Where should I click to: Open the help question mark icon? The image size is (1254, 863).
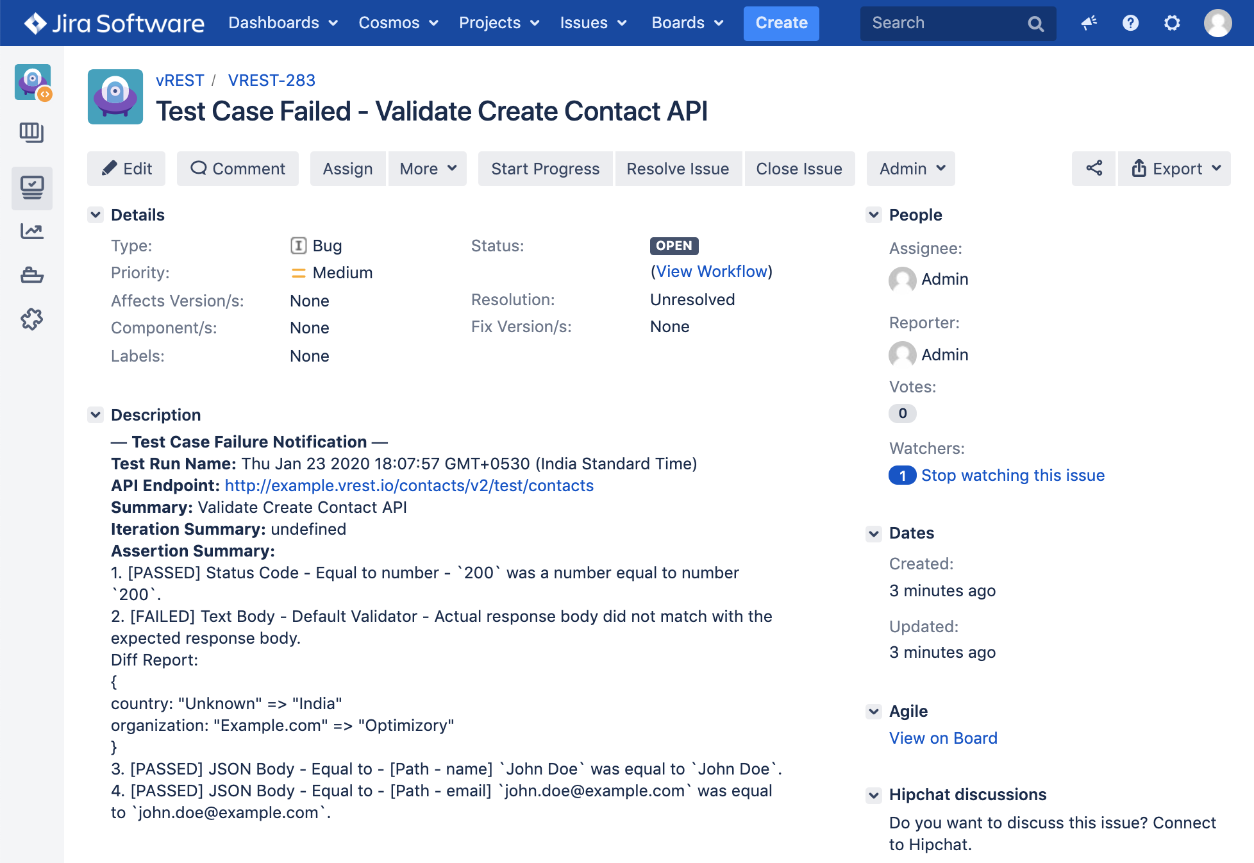[x=1130, y=23]
